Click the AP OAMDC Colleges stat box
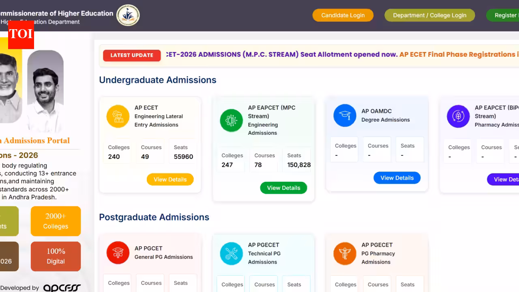The height and width of the screenshot is (292, 519). click(x=345, y=150)
